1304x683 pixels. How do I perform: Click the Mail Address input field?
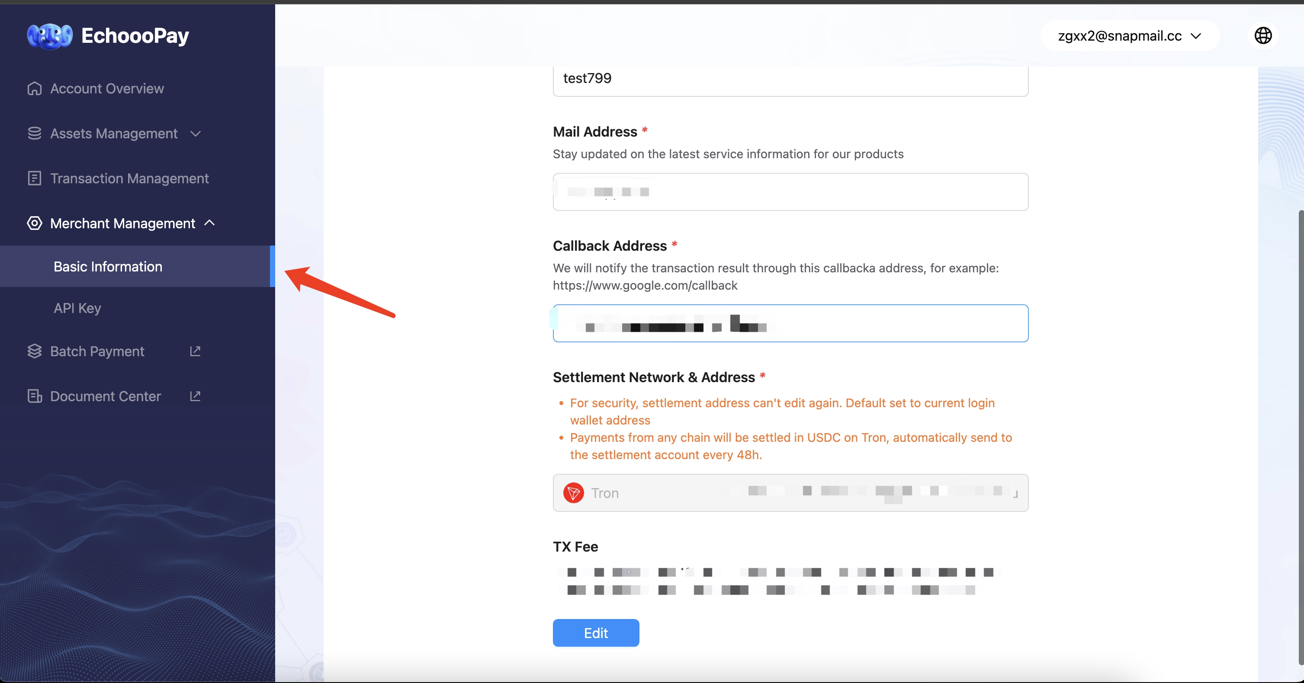click(790, 192)
